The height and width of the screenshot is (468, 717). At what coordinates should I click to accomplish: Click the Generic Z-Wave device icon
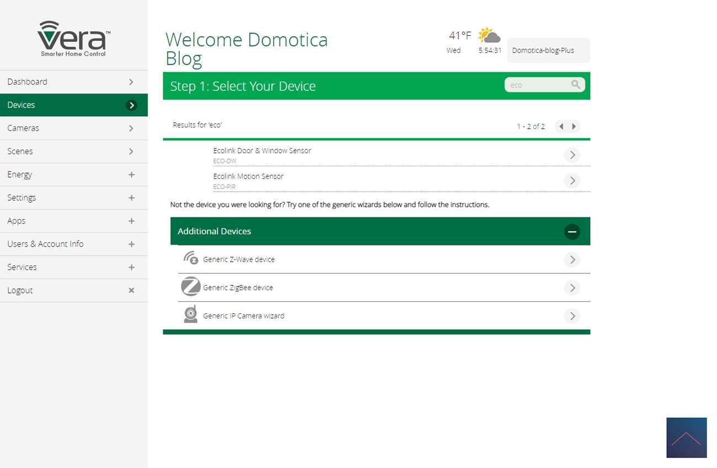[191, 258]
